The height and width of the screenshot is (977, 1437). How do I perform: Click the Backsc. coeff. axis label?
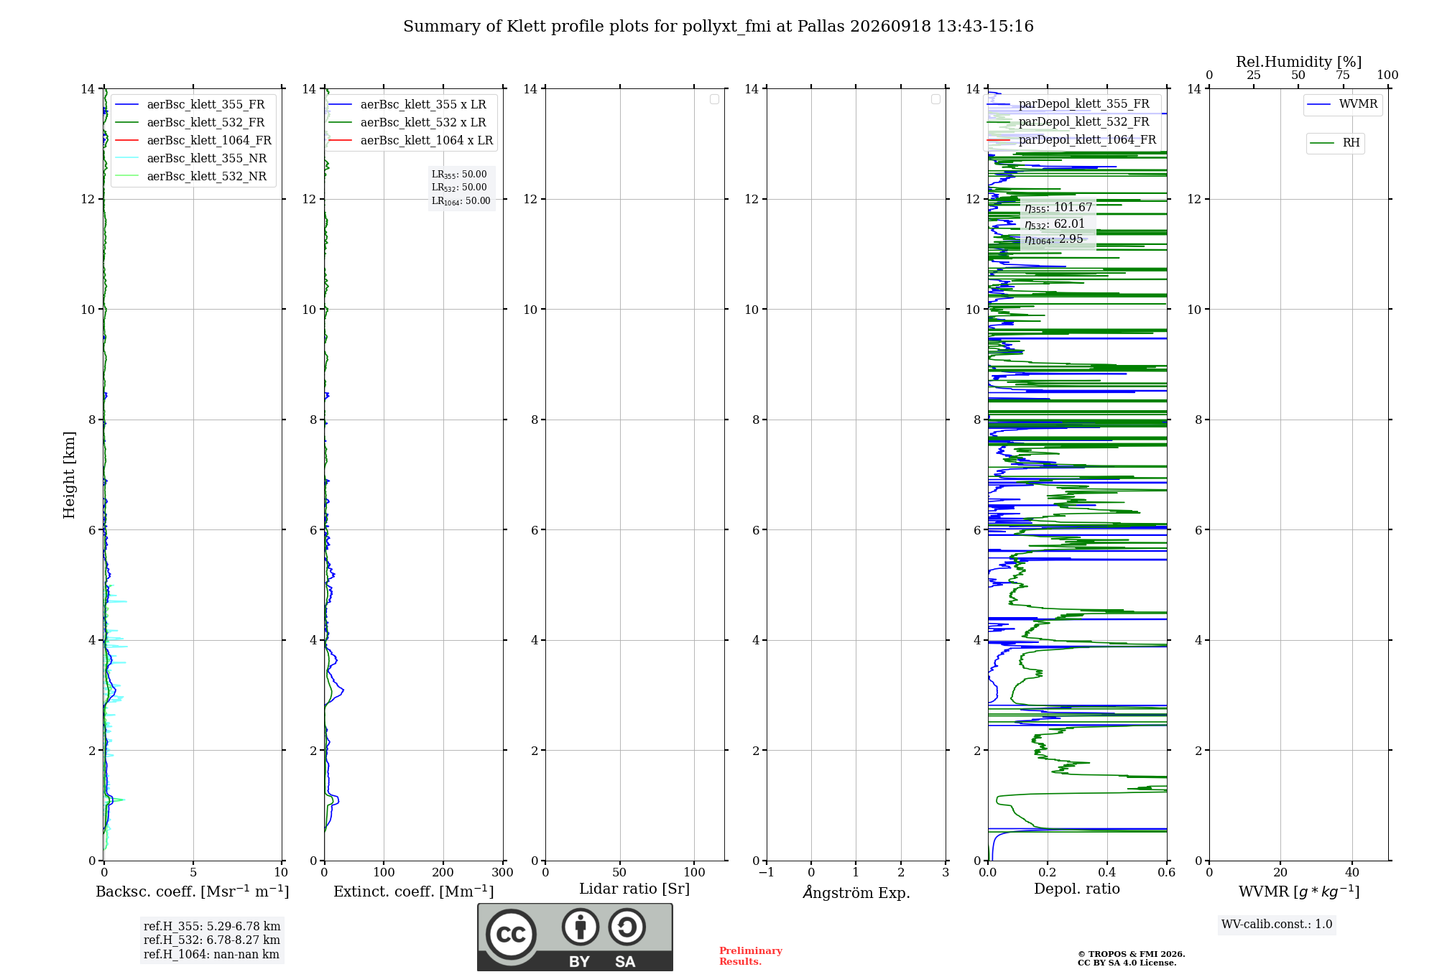(x=193, y=892)
